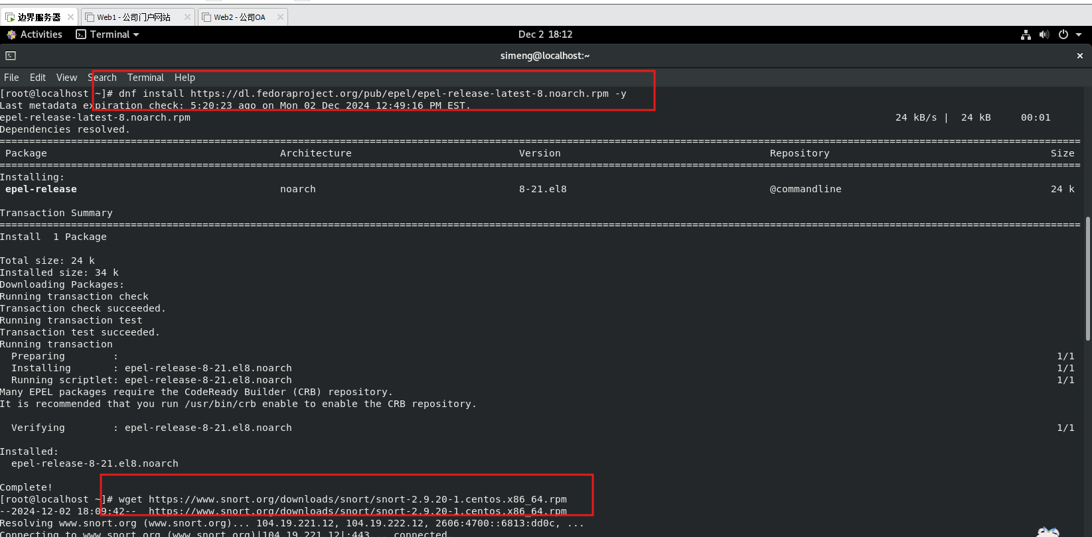The height and width of the screenshot is (537, 1092).
Task: Close the Web1 - 公司门户网站 tab
Action: coord(187,17)
